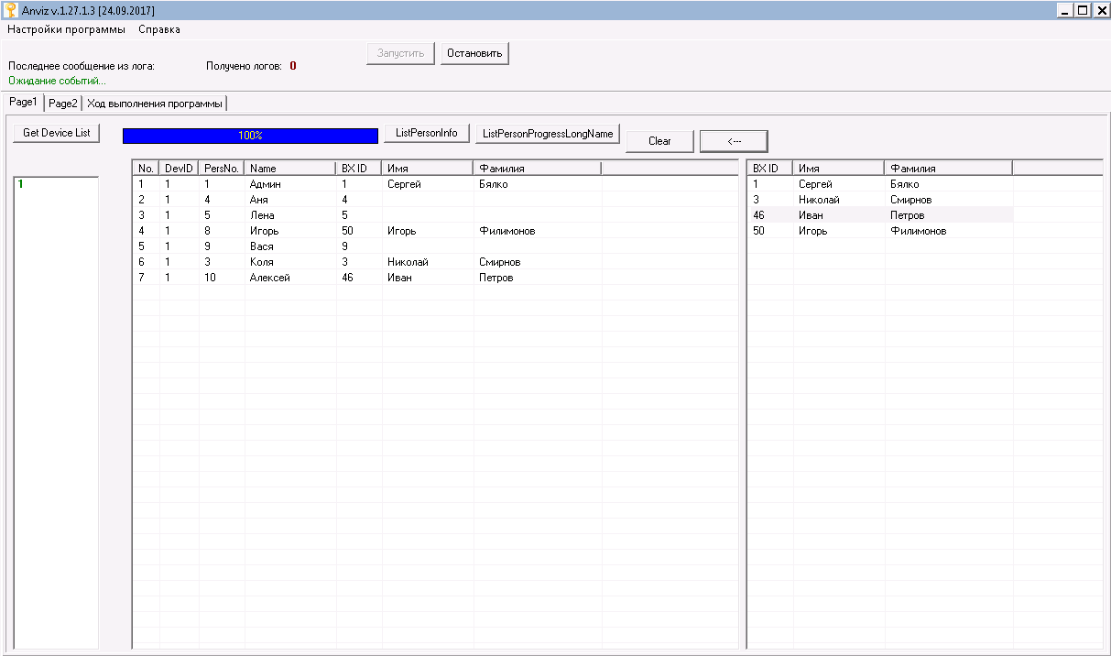Click the Anviz key icon in title bar
This screenshot has width=1111, height=656.
pos(10,10)
